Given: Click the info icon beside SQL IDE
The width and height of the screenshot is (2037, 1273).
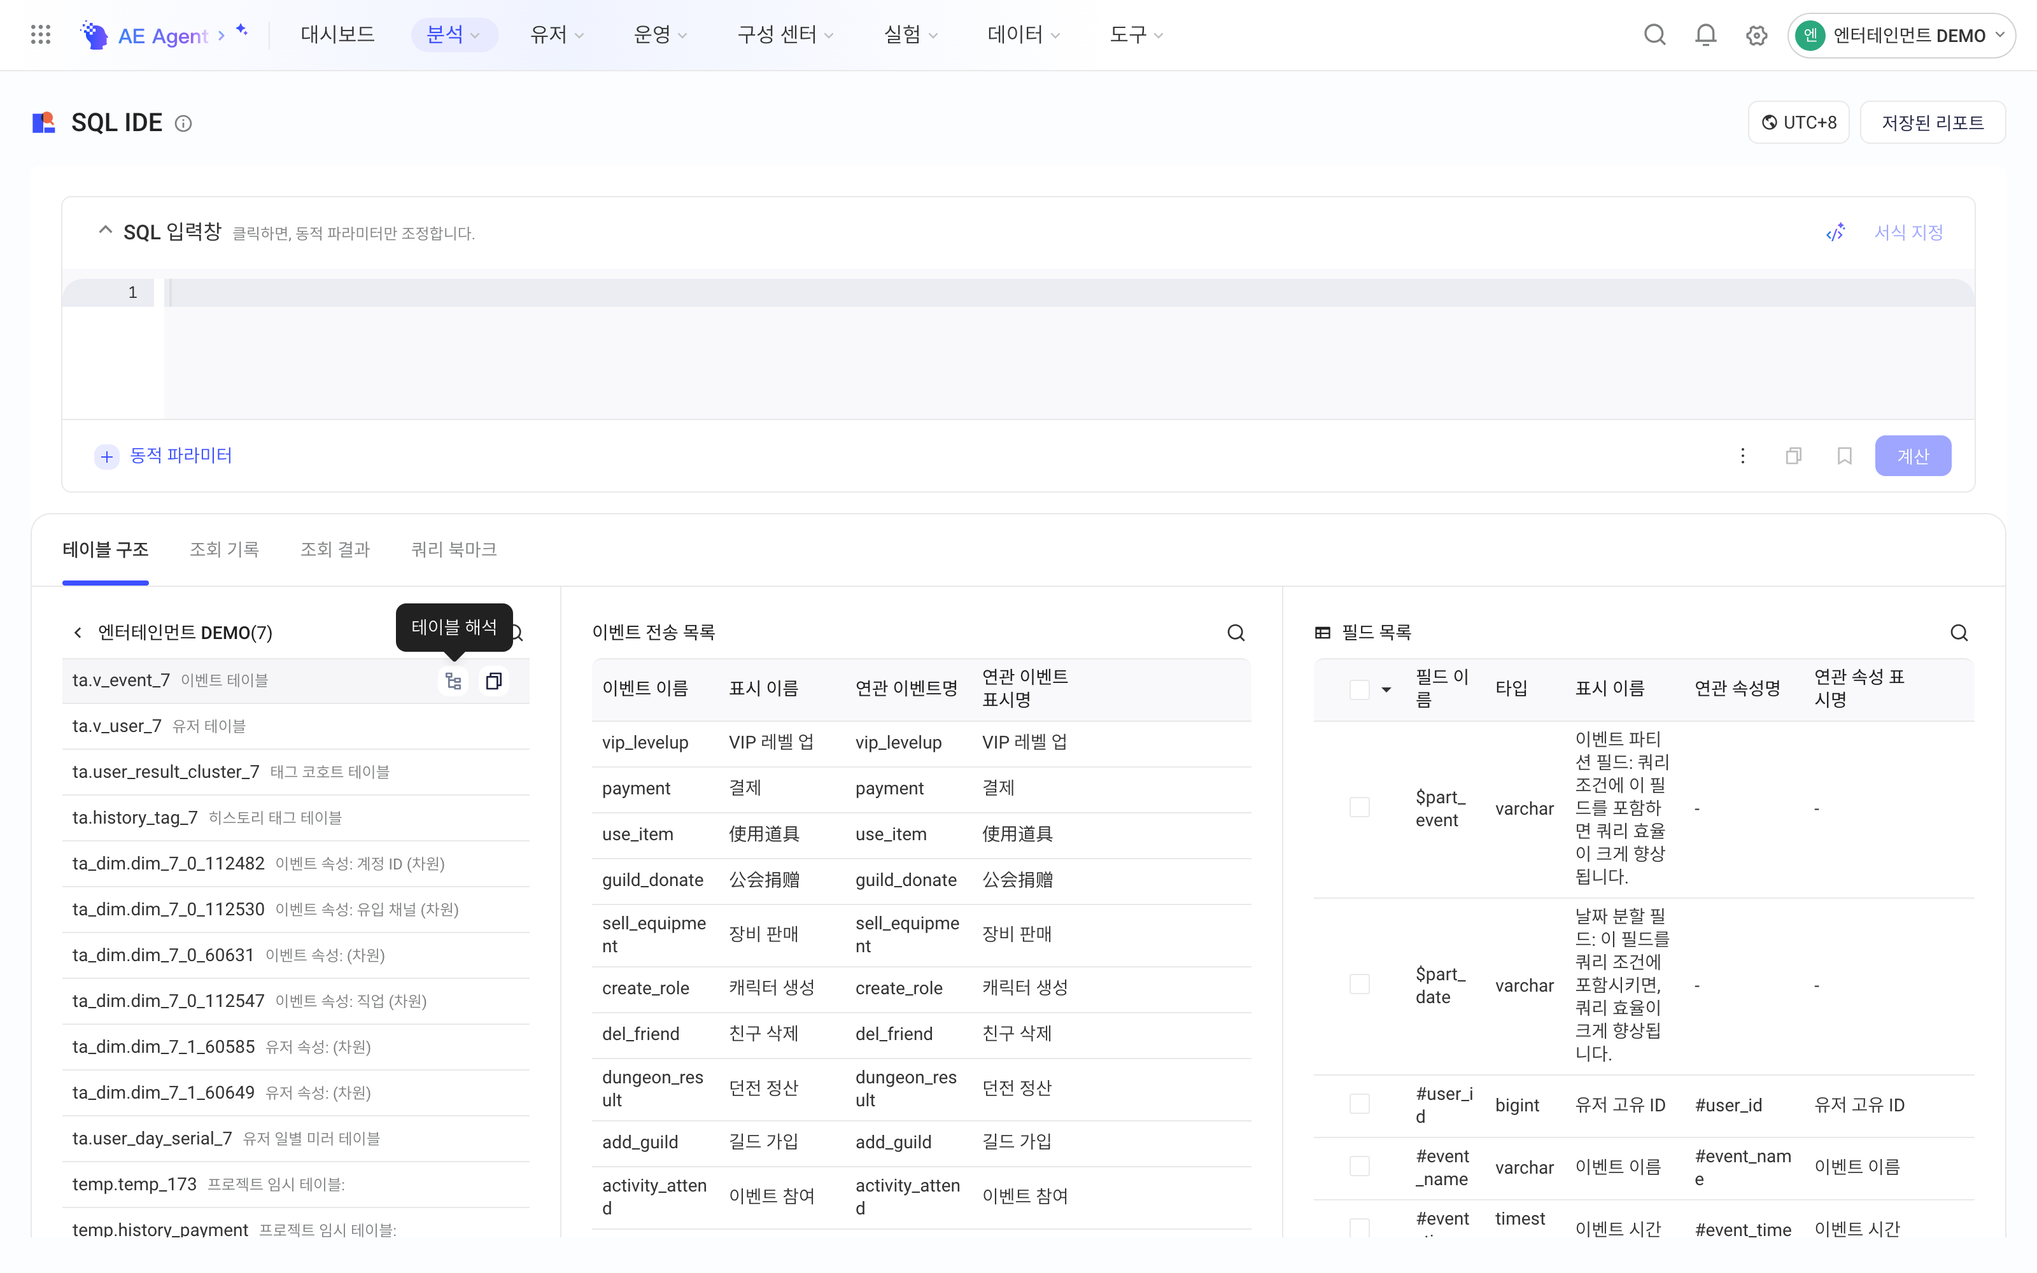Looking at the screenshot, I should (183, 123).
